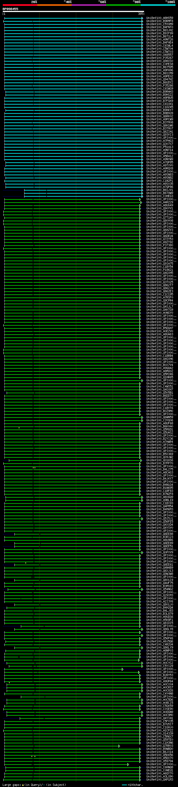Choose hit UniRef100_C1BY54
178x787 pixels.
click(160, 267)
